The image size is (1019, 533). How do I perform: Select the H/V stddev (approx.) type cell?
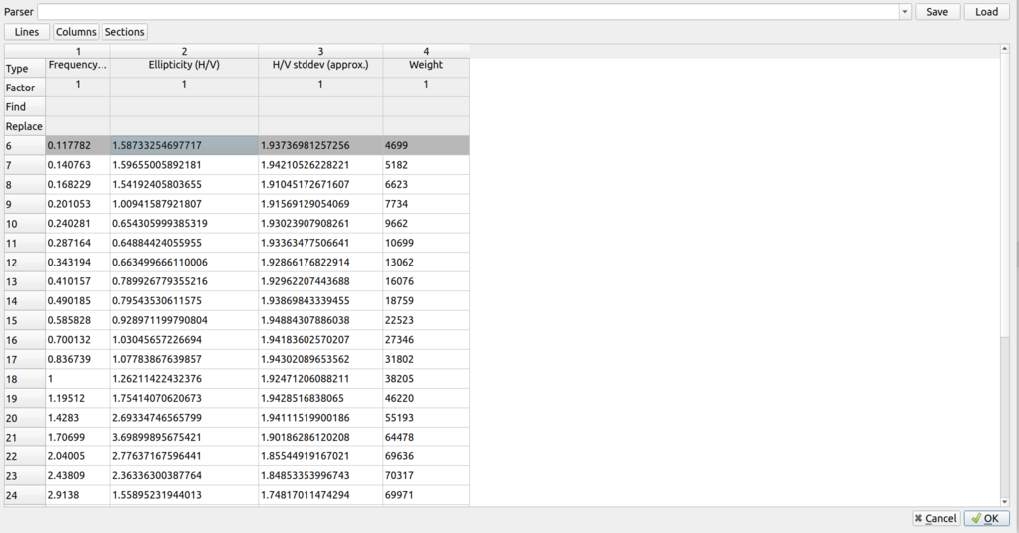[x=320, y=66]
